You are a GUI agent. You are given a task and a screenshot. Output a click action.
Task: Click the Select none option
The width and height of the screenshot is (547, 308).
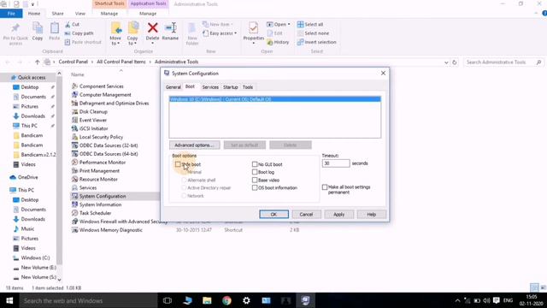coord(313,33)
